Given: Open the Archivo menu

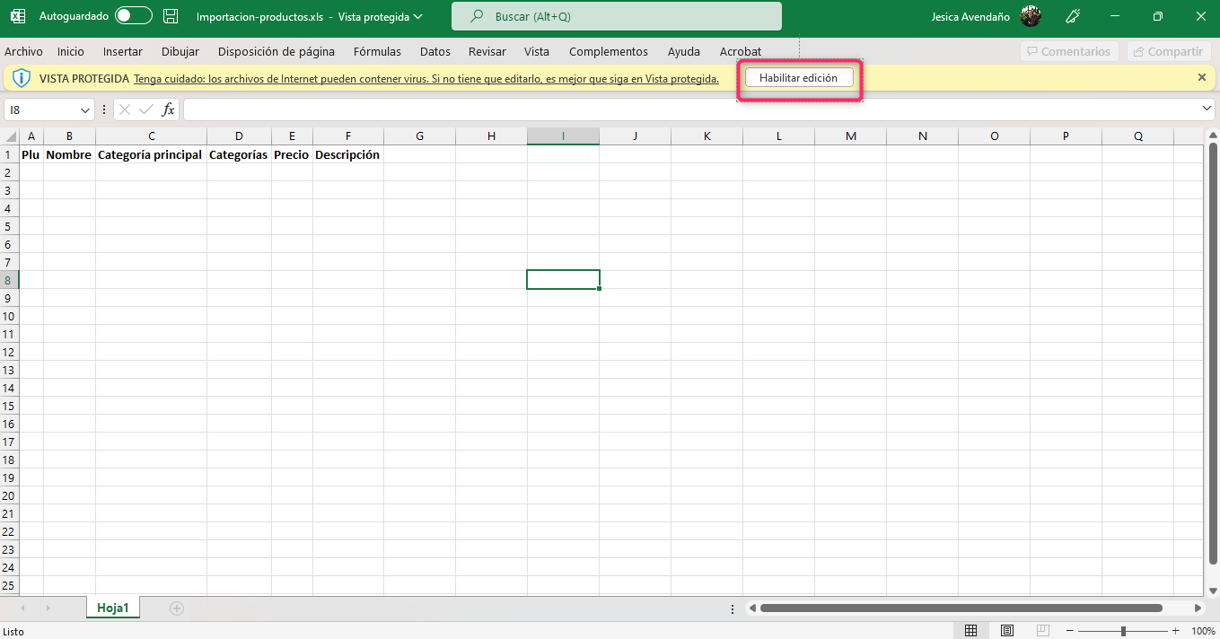Looking at the screenshot, I should click(23, 52).
